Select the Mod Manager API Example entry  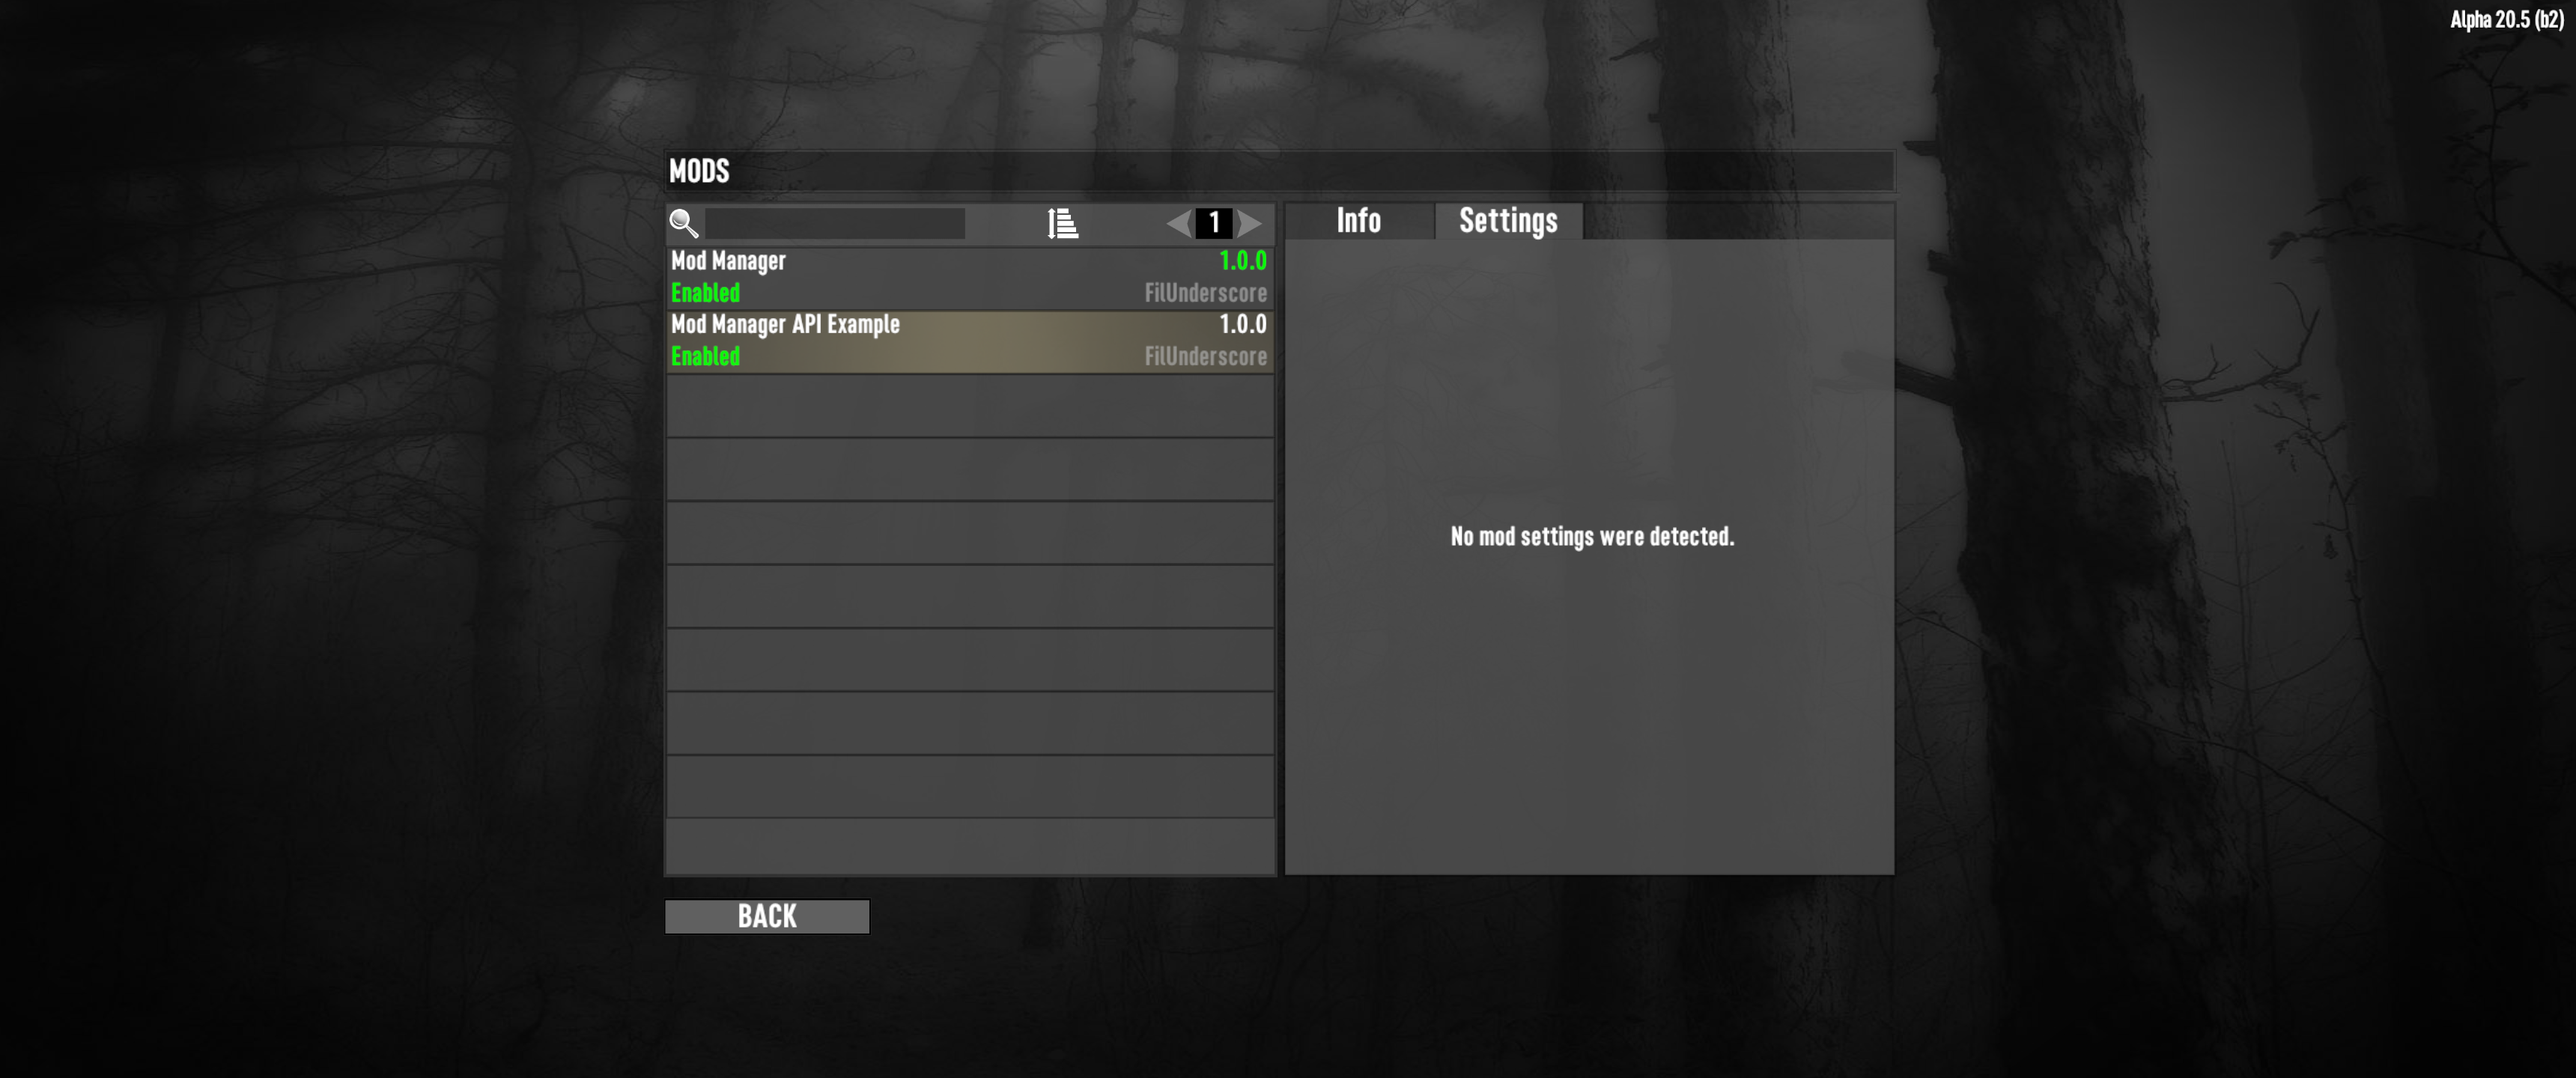[969, 341]
